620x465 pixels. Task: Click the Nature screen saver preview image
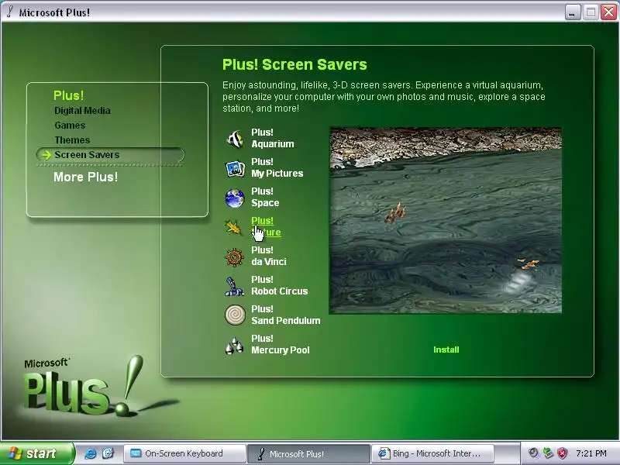tap(446, 220)
